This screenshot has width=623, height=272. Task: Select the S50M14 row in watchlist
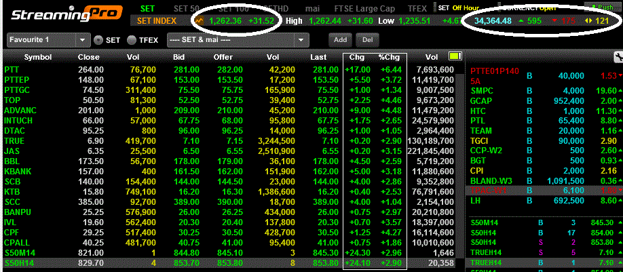[x=229, y=253]
